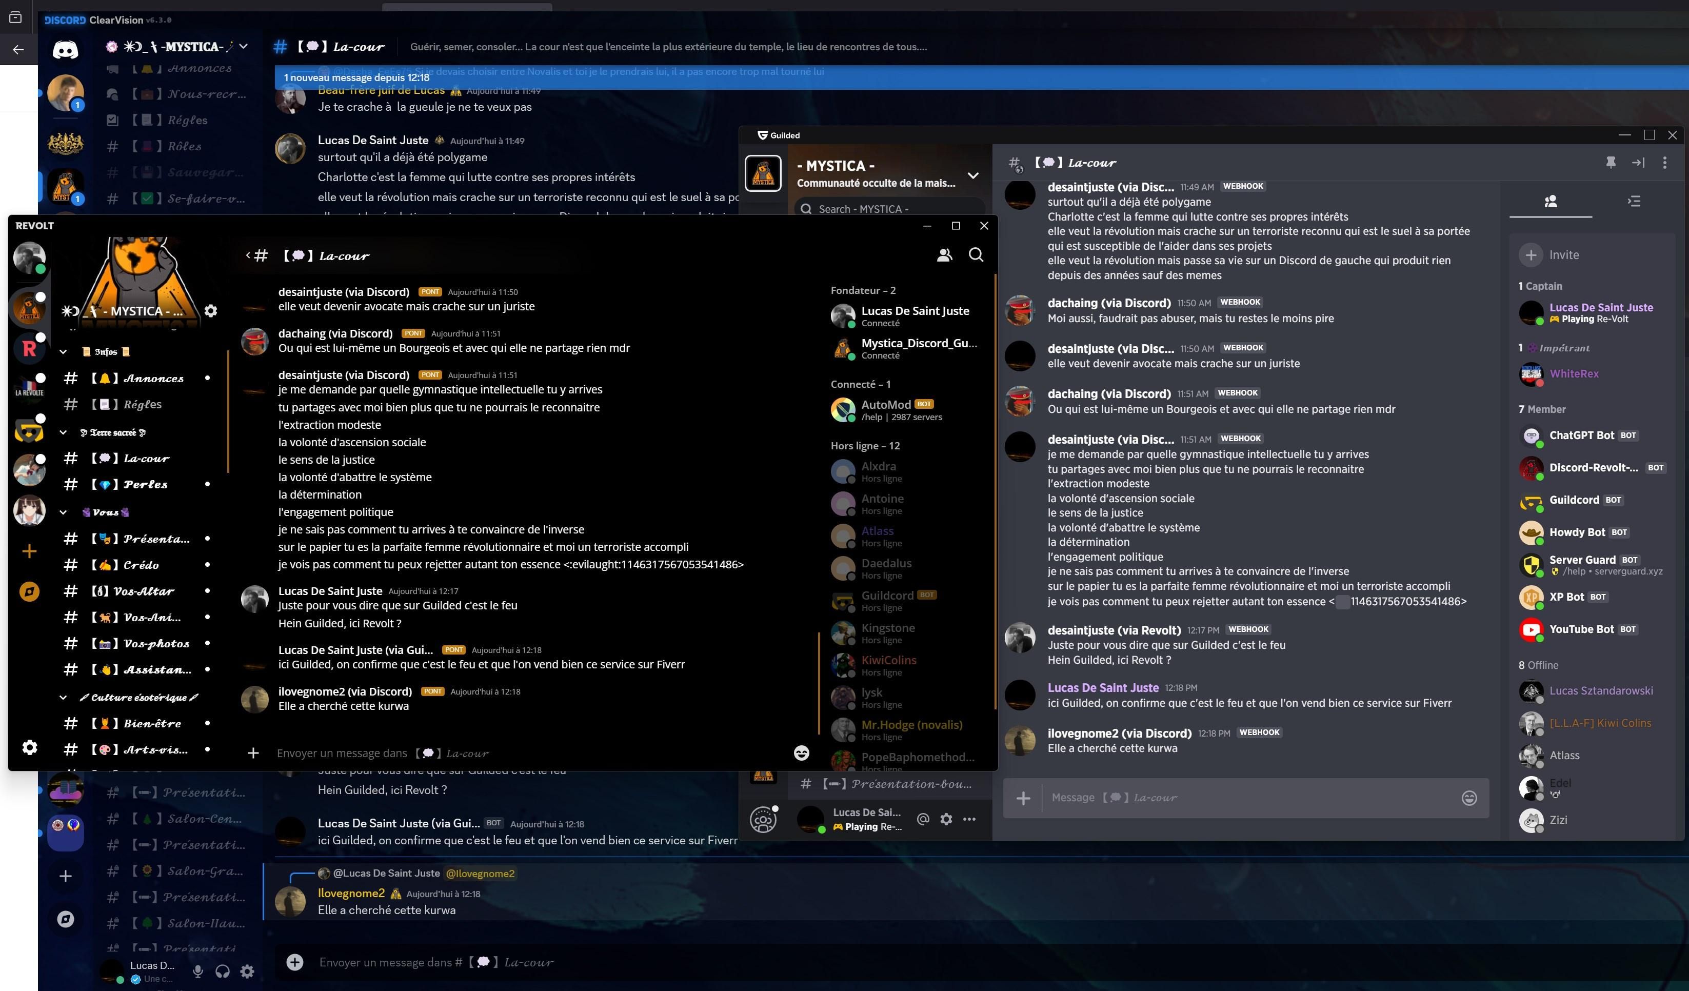Open more options menu in Guilded header

[1665, 162]
